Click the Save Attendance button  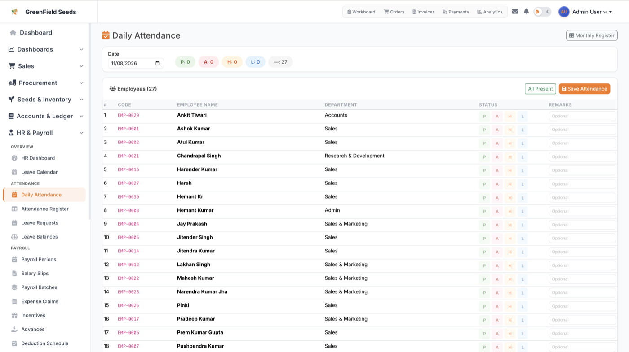(585, 89)
